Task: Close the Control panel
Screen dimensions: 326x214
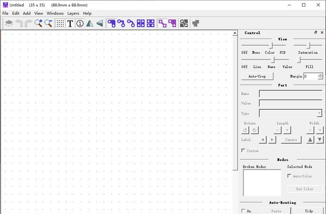Action: pos(322,33)
